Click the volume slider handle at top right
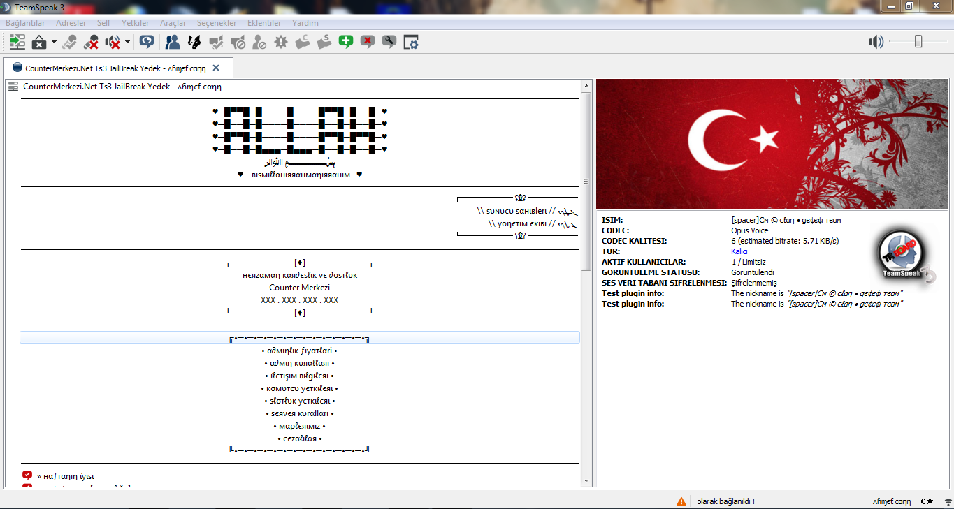Image resolution: width=954 pixels, height=509 pixels. click(918, 42)
